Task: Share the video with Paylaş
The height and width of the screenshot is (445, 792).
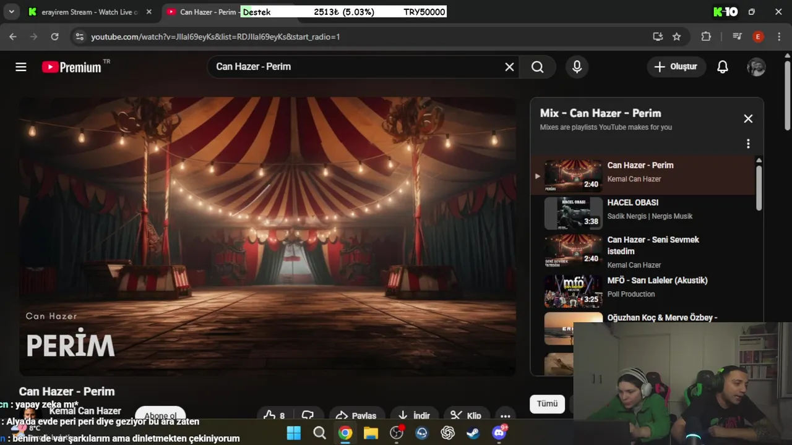Action: click(x=356, y=415)
